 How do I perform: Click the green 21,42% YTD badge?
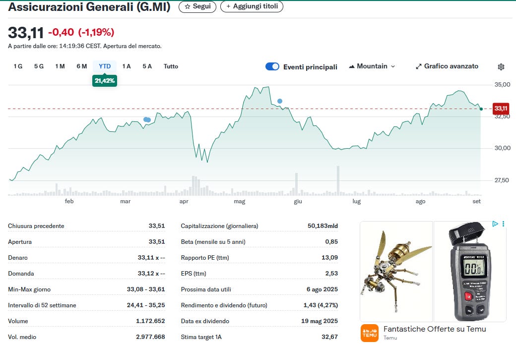point(105,81)
